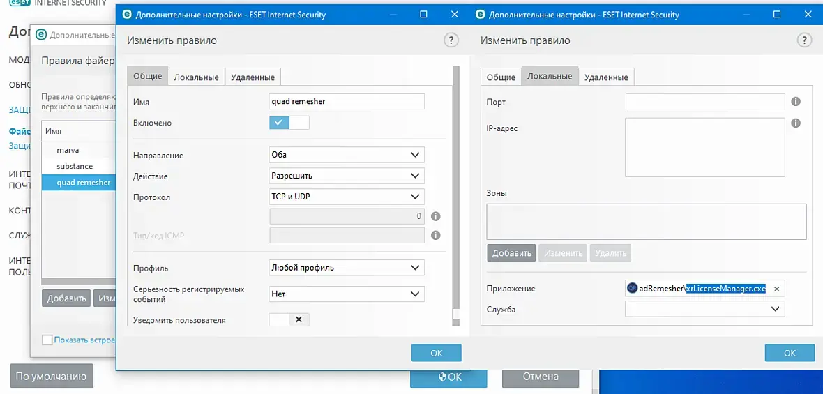
Task: Click ESET logo in left dialog title bar
Action: (x=126, y=15)
